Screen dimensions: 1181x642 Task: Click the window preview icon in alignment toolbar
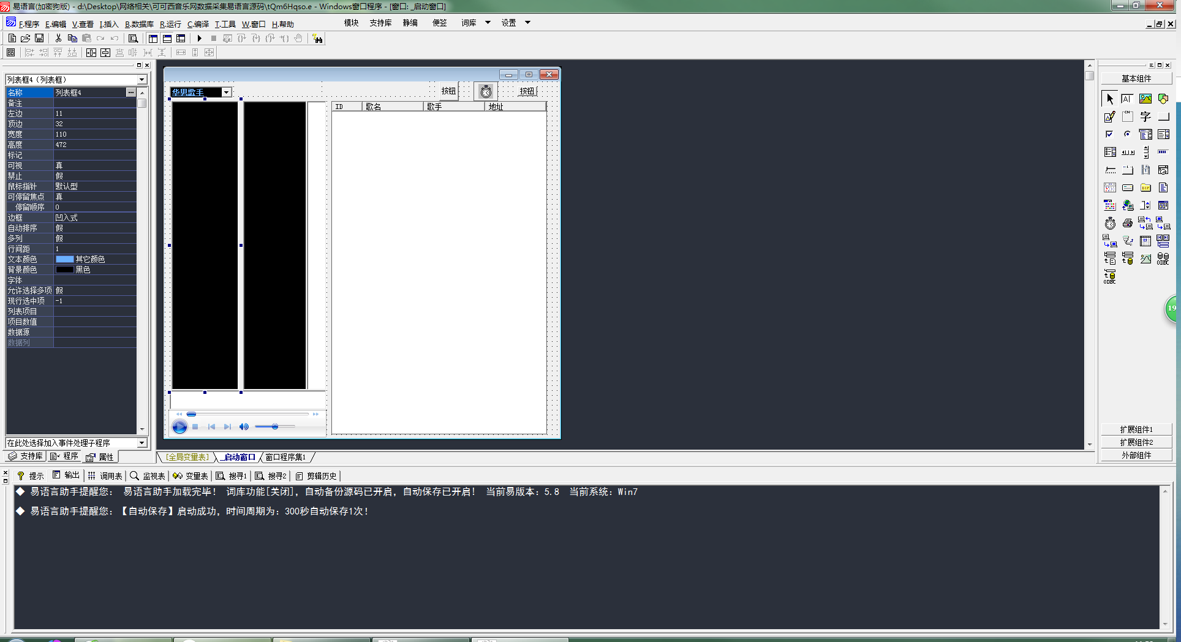10,53
